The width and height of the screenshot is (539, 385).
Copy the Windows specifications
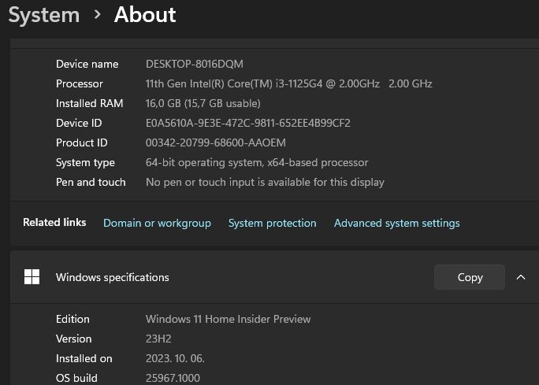[x=470, y=277]
